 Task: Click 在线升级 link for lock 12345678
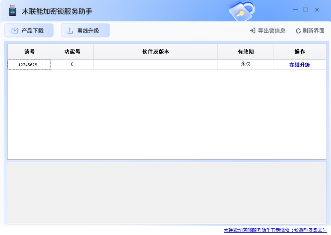[x=300, y=65]
